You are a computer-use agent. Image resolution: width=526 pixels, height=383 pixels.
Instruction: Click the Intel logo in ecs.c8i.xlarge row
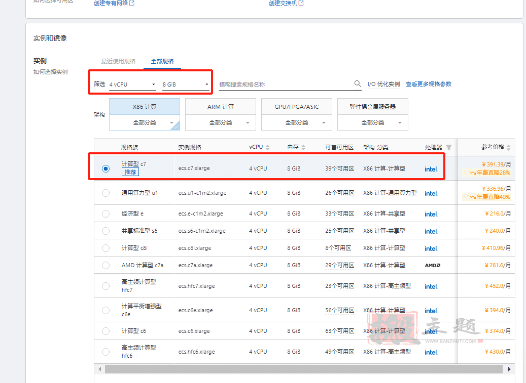point(431,248)
